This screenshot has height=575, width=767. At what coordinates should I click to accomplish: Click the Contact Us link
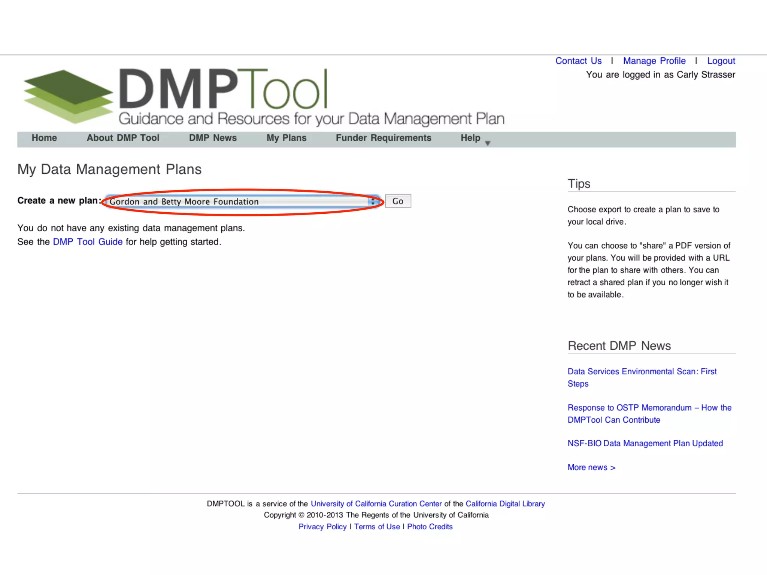click(x=578, y=61)
